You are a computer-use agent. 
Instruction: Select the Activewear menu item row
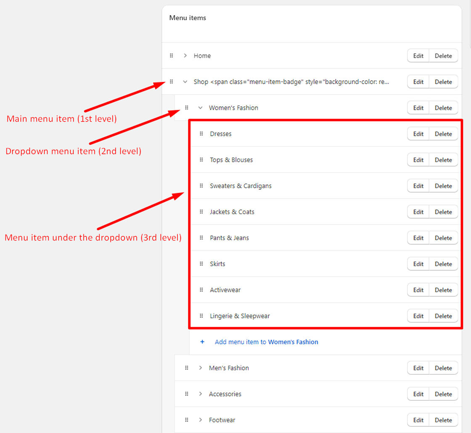(225, 290)
